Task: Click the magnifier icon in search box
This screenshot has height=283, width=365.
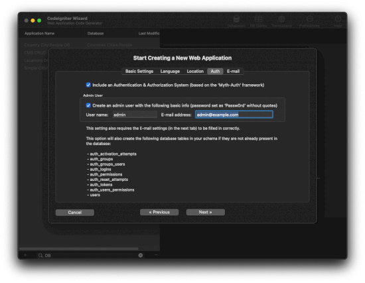Action: tap(40, 255)
